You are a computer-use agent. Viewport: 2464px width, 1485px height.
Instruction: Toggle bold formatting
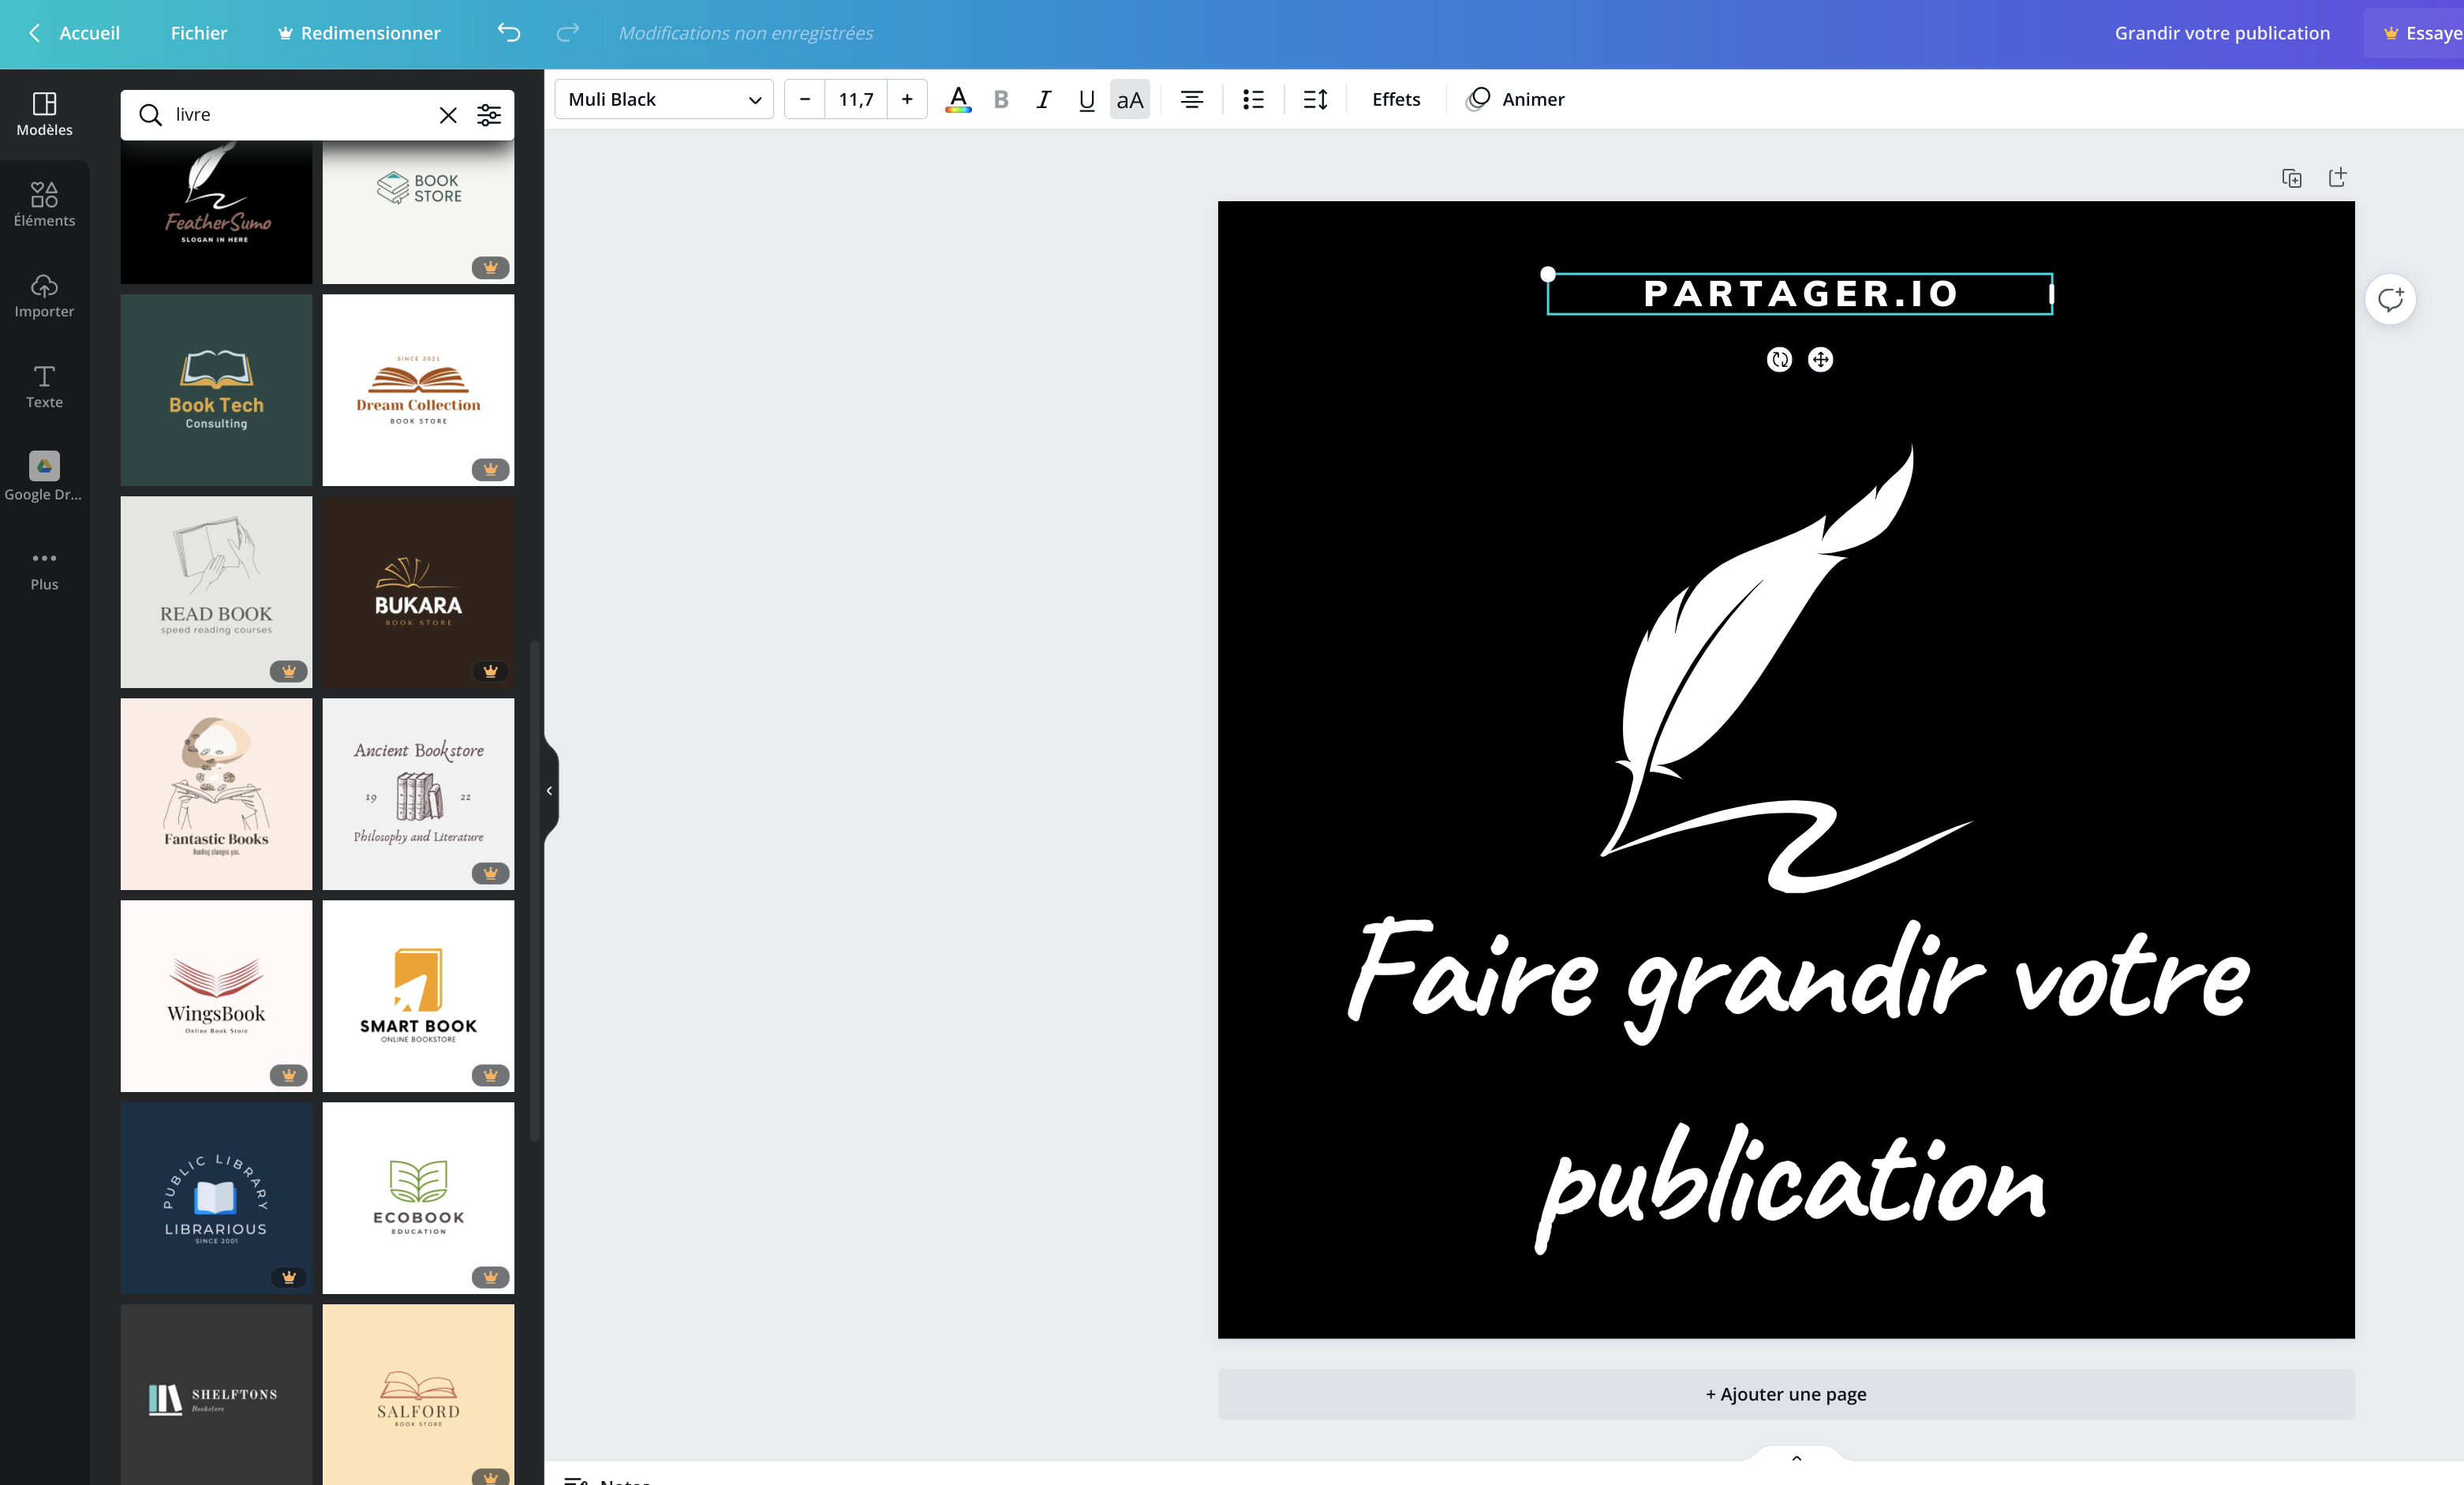1001,99
